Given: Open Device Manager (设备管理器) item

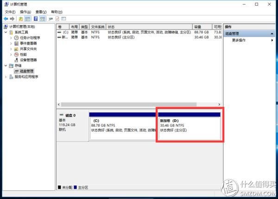Looking at the screenshot, I should (28, 60).
